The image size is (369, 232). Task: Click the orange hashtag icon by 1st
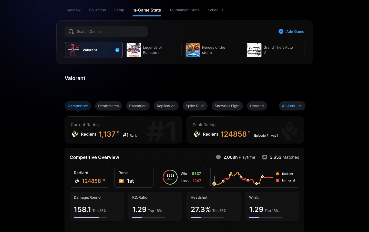(x=121, y=181)
